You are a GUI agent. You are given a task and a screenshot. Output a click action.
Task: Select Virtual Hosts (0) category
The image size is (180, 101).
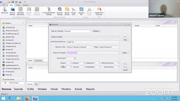click(11, 53)
